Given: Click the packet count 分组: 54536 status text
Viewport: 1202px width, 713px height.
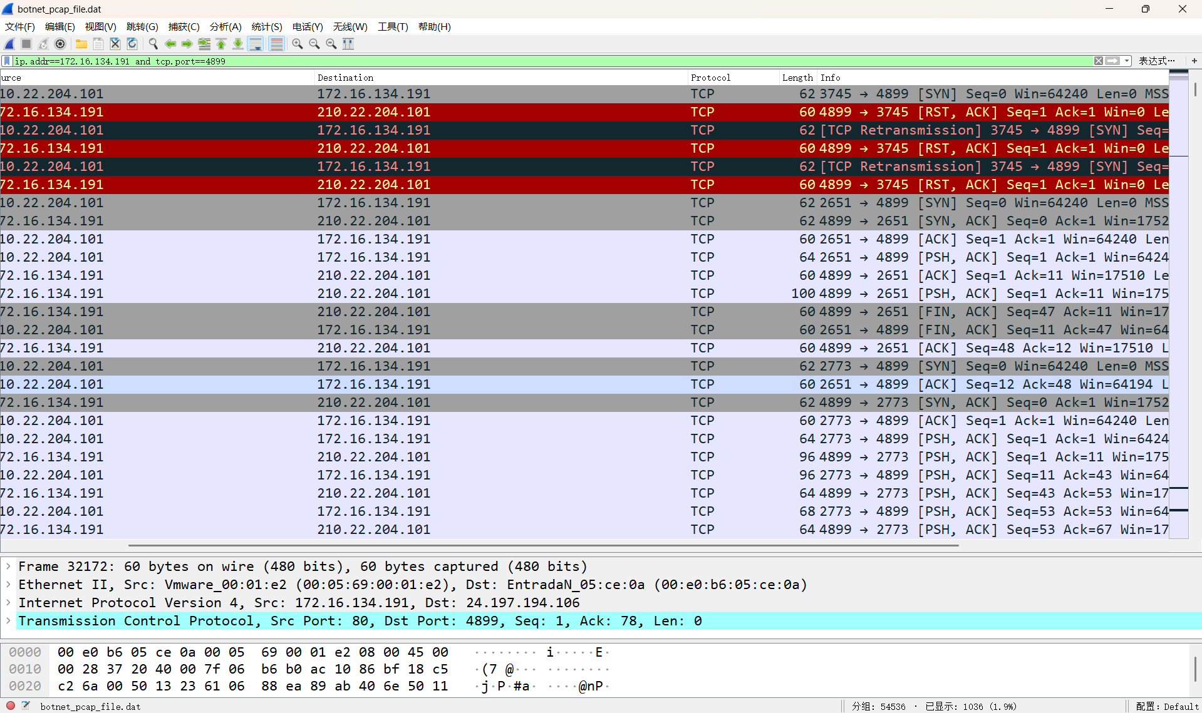Looking at the screenshot, I should pos(879,706).
